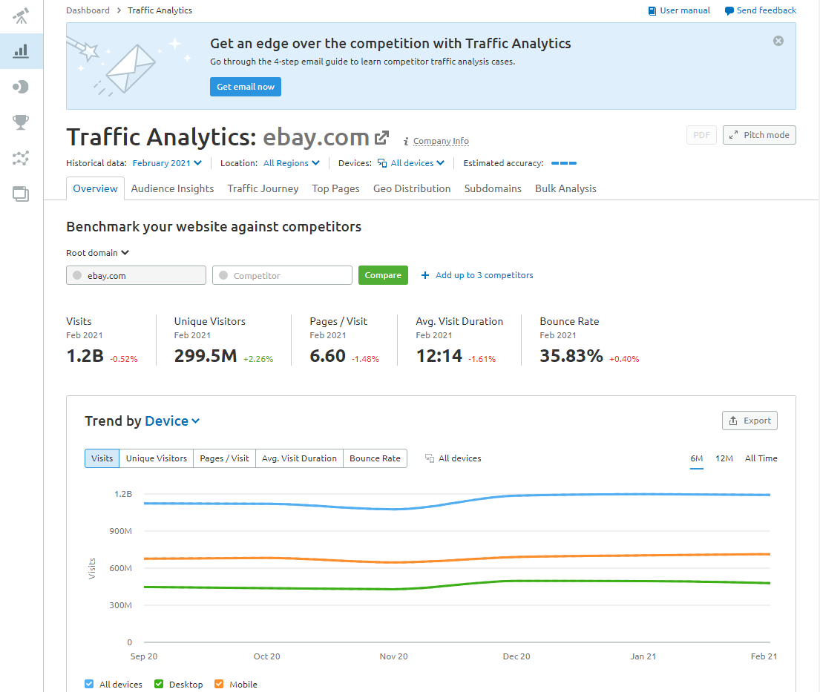Viewport: 820px width, 692px height.
Task: Open the trophy sidebar icon
Action: (21, 122)
